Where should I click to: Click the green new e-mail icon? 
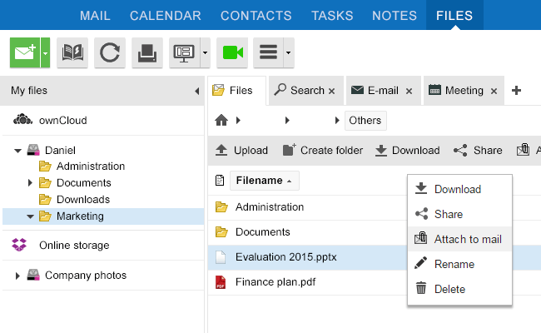tap(25, 52)
